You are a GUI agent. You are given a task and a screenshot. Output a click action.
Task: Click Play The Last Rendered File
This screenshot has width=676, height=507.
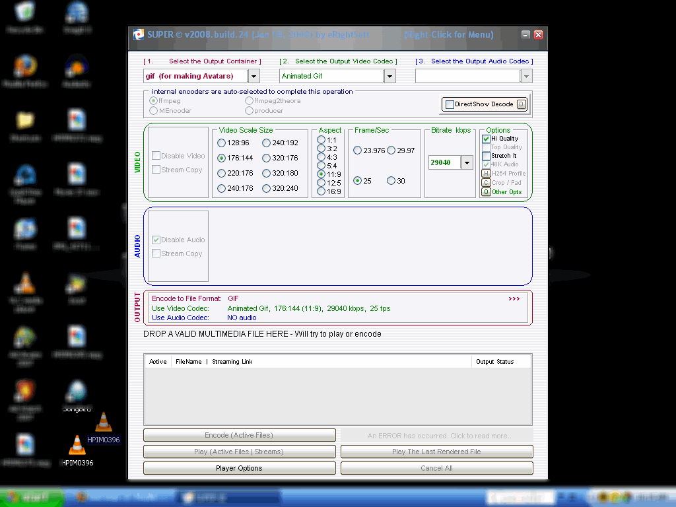click(437, 452)
